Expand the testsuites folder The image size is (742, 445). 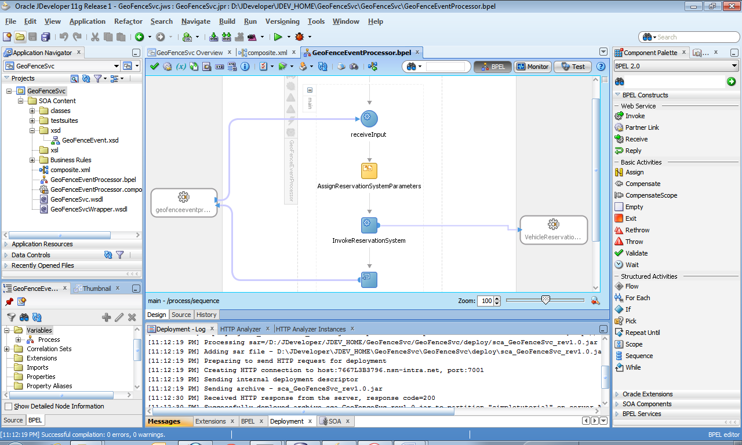tap(33, 121)
